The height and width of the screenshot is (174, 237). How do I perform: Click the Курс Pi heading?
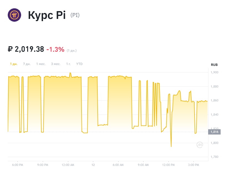(x=47, y=15)
